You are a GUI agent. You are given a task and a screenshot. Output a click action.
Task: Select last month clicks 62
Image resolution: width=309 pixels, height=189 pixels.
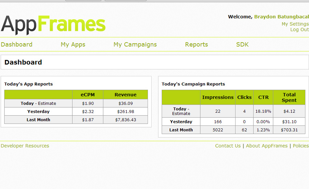click(244, 130)
